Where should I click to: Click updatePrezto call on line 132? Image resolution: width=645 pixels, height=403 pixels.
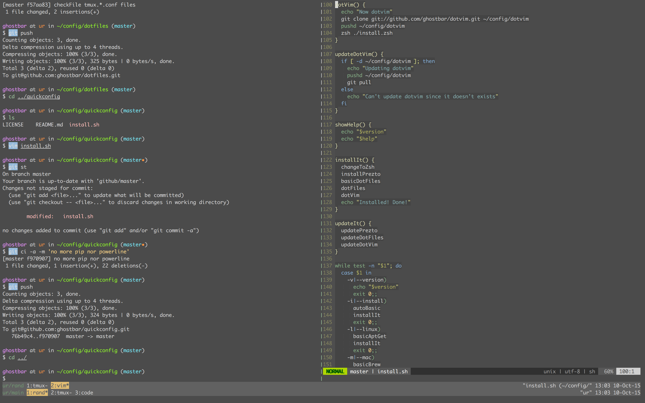359,230
